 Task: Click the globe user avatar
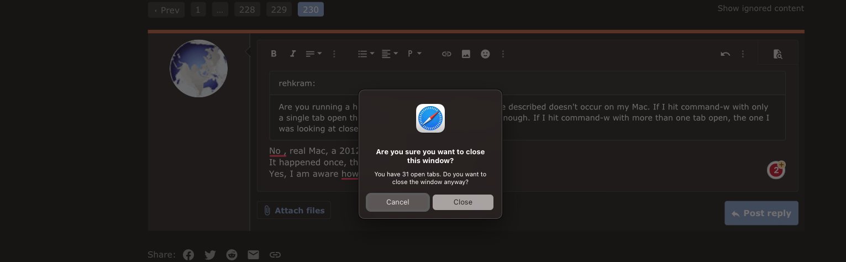[198, 69]
